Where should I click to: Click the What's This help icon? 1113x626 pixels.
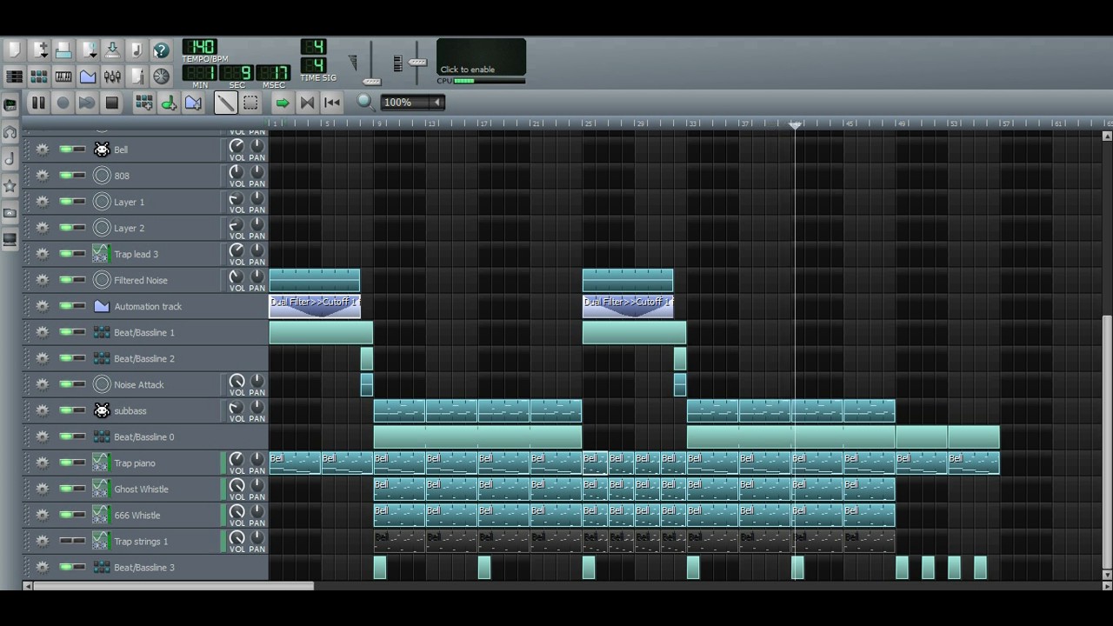pos(161,50)
